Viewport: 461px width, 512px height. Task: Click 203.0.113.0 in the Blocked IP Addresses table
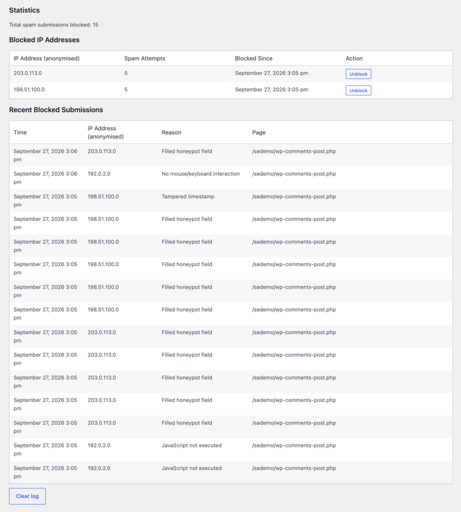28,73
